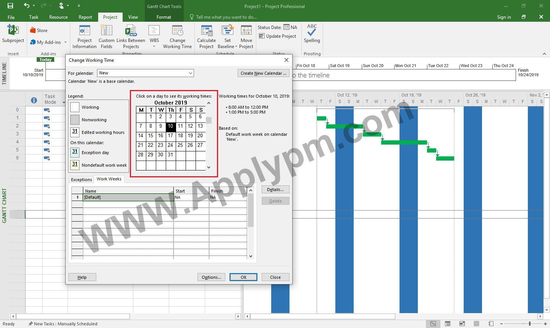Click Change Working Time in the ribbon
Viewport: 550px width, 328px height.
point(177,37)
